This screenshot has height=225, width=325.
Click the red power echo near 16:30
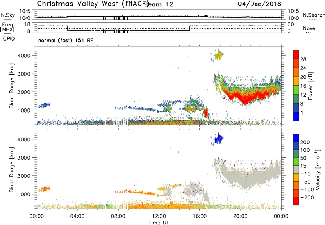pyautogui.click(x=206, y=113)
